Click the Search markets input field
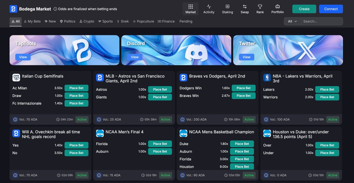The height and width of the screenshot is (183, 354). 322,21
